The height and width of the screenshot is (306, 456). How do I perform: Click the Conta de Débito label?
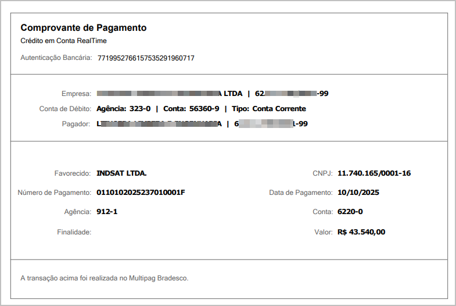65,109
